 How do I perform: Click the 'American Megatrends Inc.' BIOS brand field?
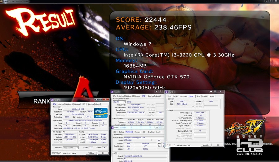pos(145,156)
